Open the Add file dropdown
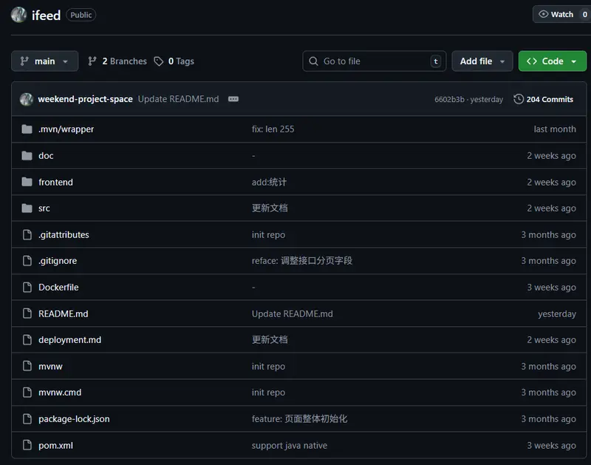 click(x=482, y=61)
